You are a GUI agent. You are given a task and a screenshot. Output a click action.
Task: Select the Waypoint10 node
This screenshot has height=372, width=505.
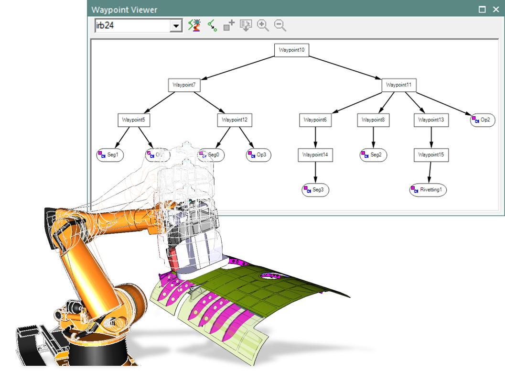[291, 50]
